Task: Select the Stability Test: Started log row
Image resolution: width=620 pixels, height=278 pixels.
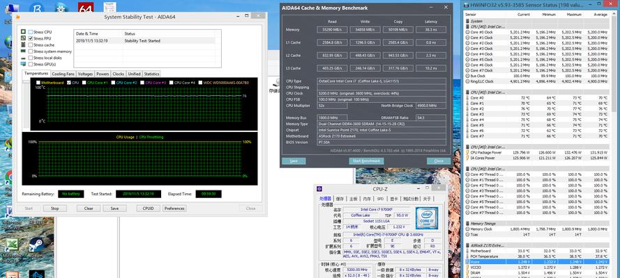Action: point(144,40)
